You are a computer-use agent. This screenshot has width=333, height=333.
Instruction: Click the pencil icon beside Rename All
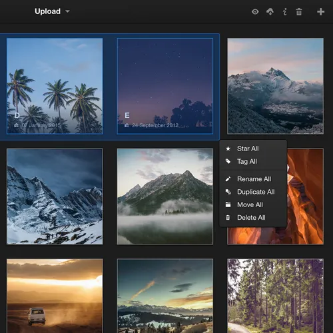click(228, 179)
